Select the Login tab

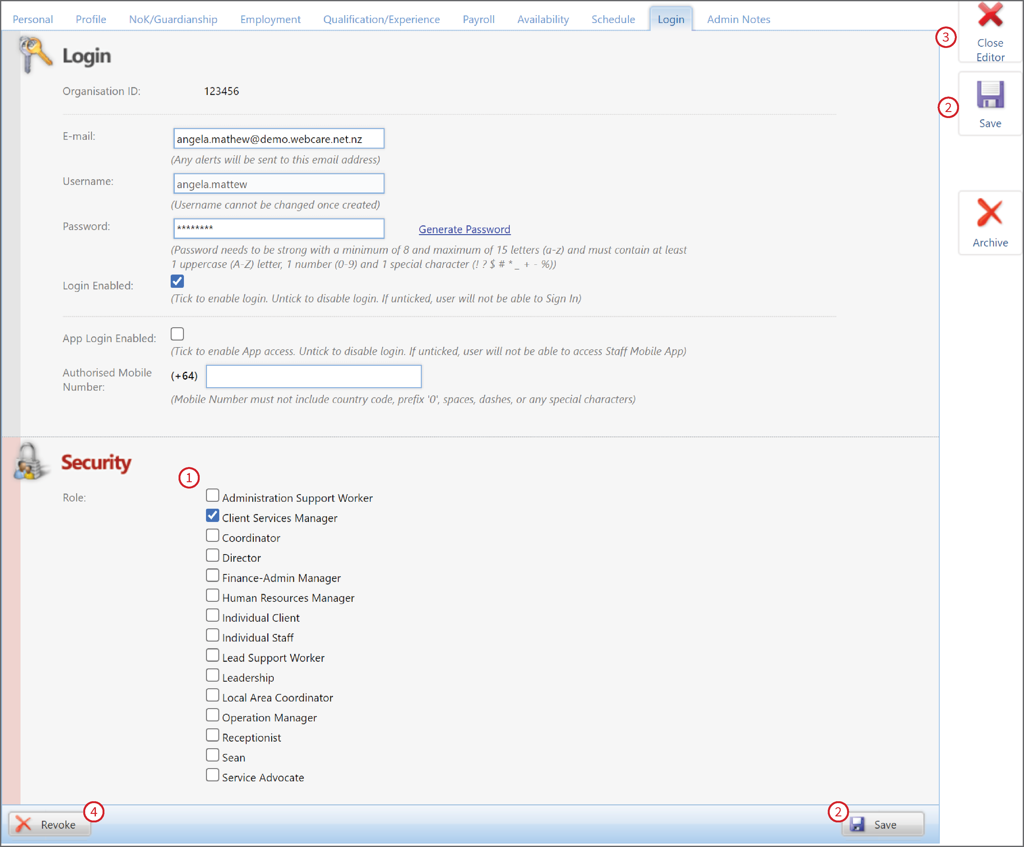[670, 20]
